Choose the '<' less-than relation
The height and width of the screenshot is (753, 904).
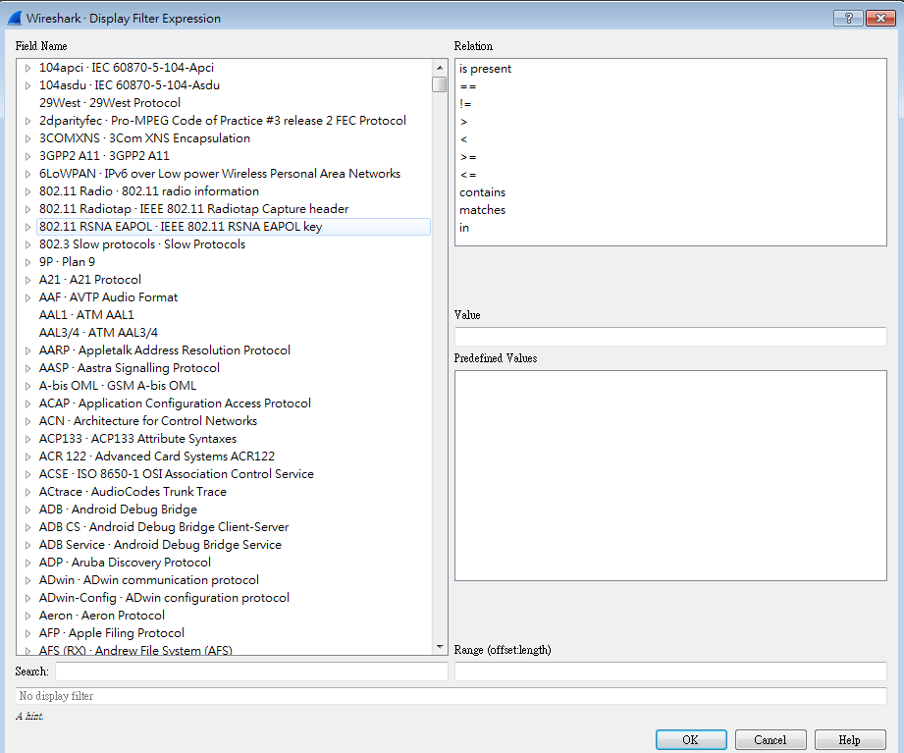[x=463, y=139]
